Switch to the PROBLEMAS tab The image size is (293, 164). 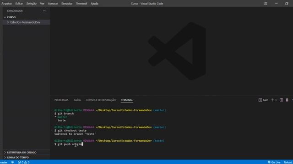[x=61, y=100]
